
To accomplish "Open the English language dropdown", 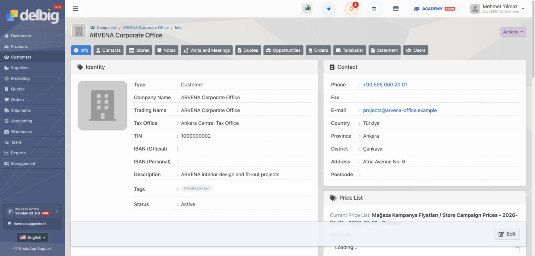I will (32, 237).
